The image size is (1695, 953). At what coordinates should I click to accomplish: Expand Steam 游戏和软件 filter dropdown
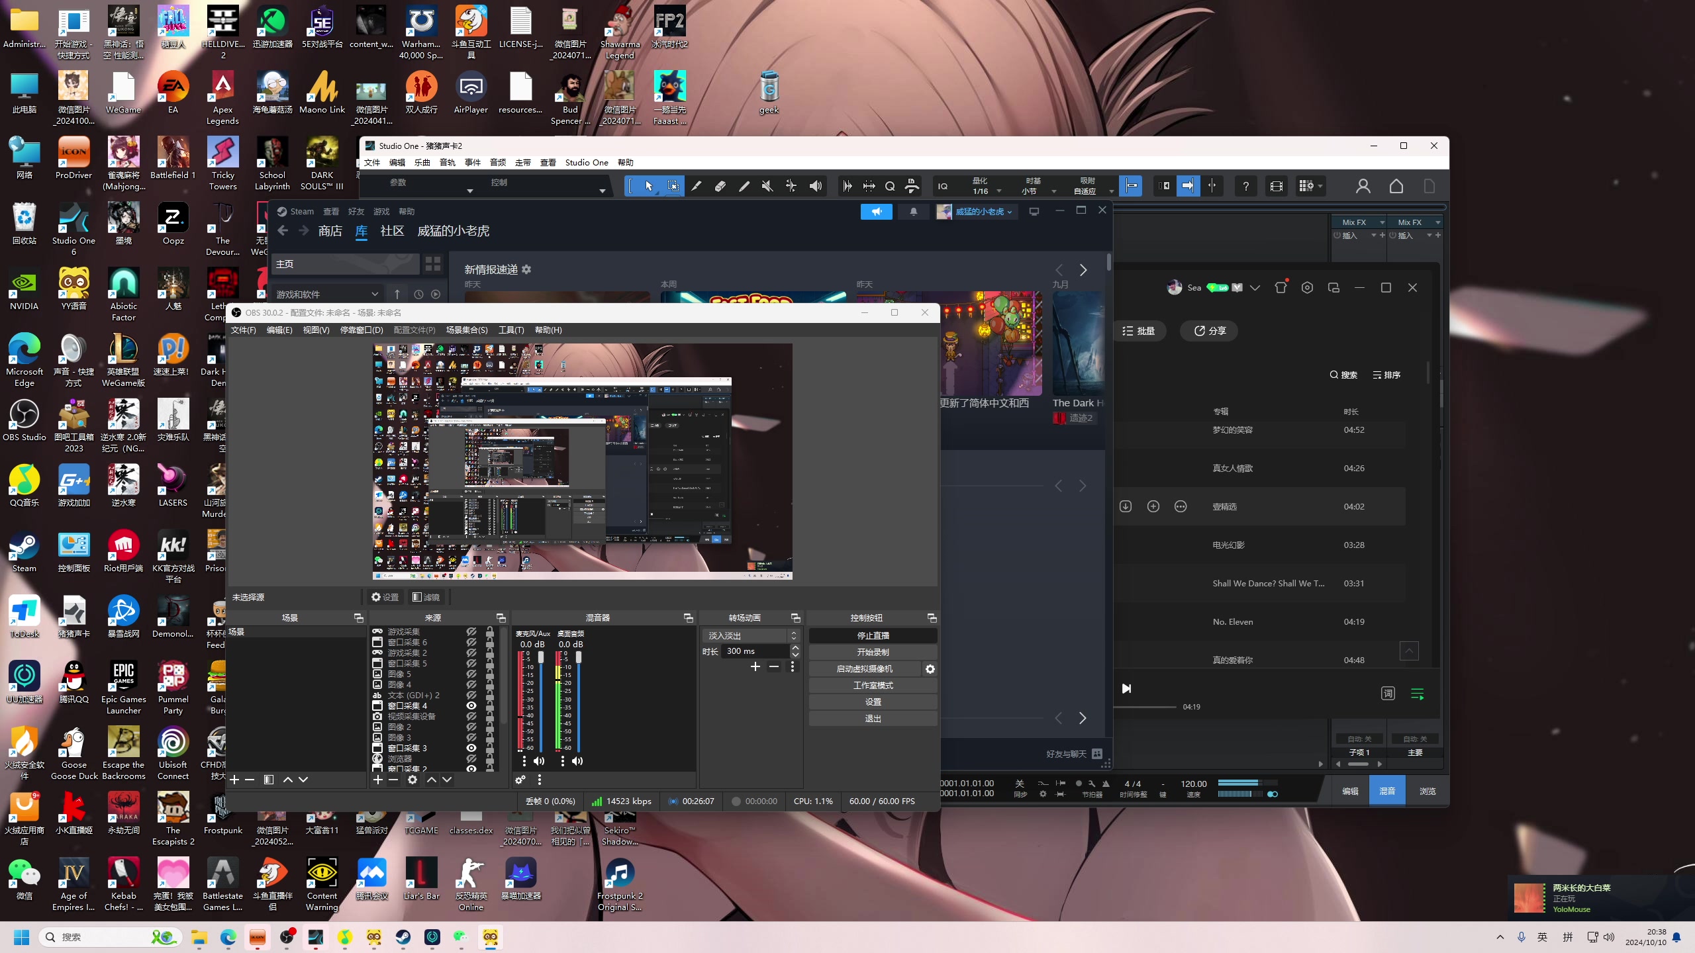[x=375, y=294]
